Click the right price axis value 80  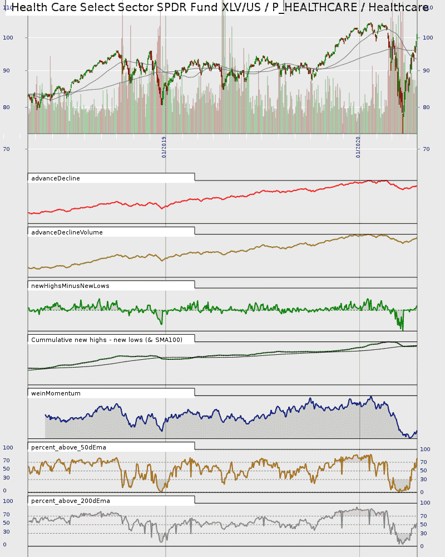click(x=426, y=108)
